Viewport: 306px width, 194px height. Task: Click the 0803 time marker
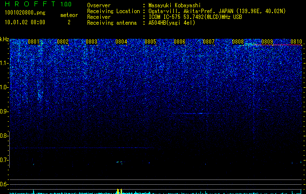(91, 42)
